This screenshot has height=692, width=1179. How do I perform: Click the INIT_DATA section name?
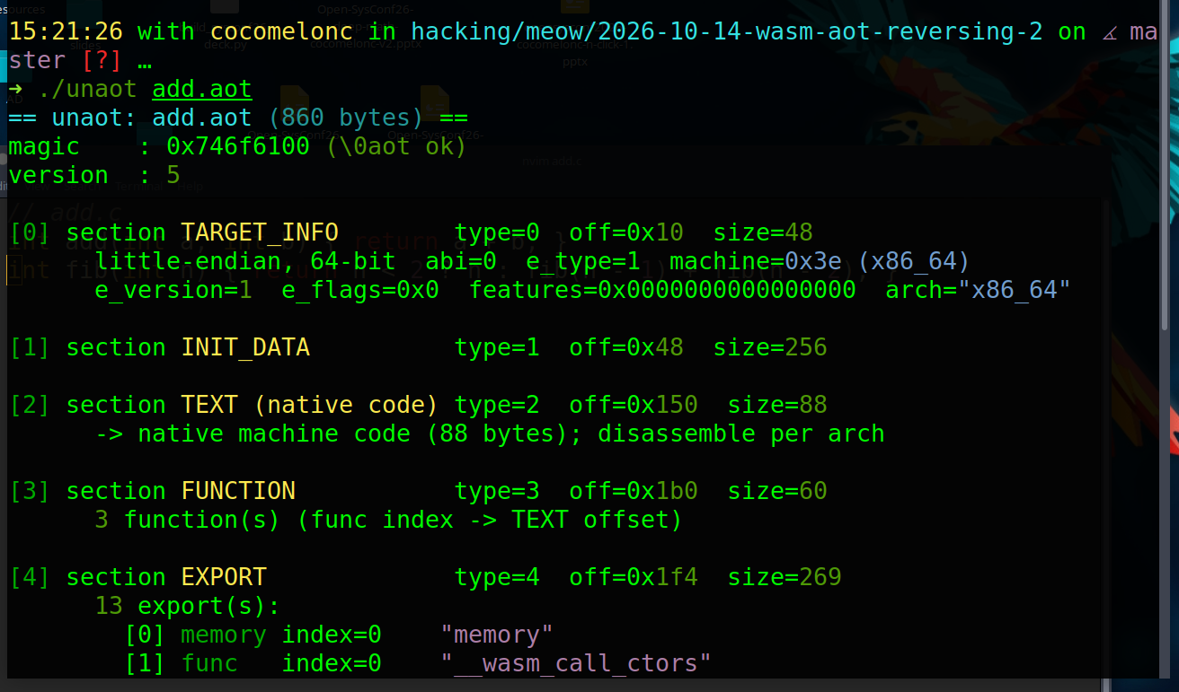245,347
